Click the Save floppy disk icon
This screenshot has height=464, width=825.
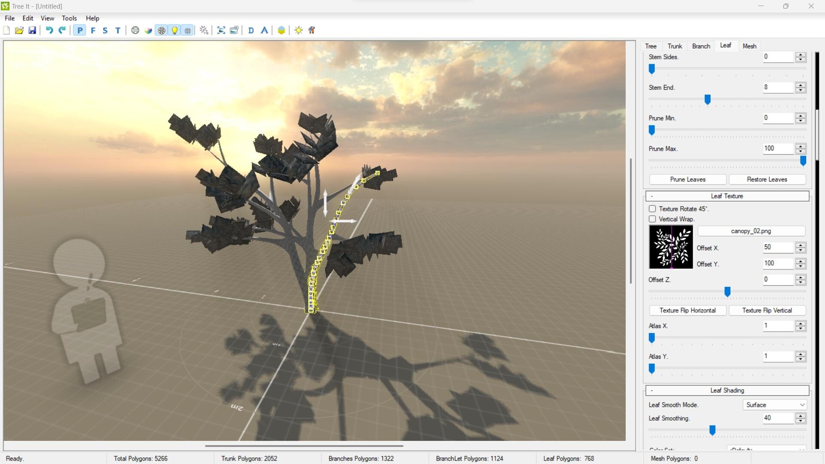(x=32, y=31)
